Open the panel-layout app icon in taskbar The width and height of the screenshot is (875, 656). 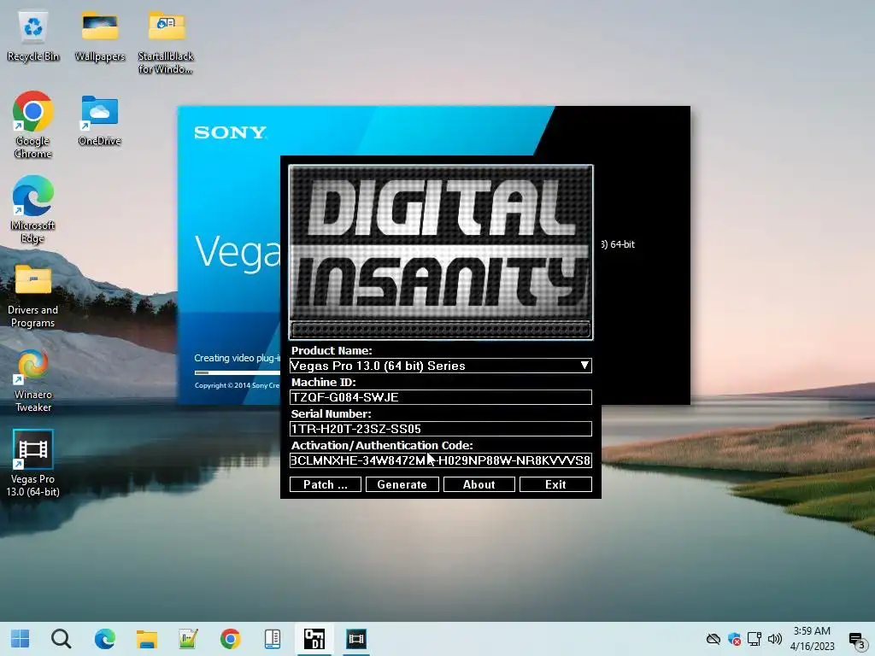click(x=273, y=639)
